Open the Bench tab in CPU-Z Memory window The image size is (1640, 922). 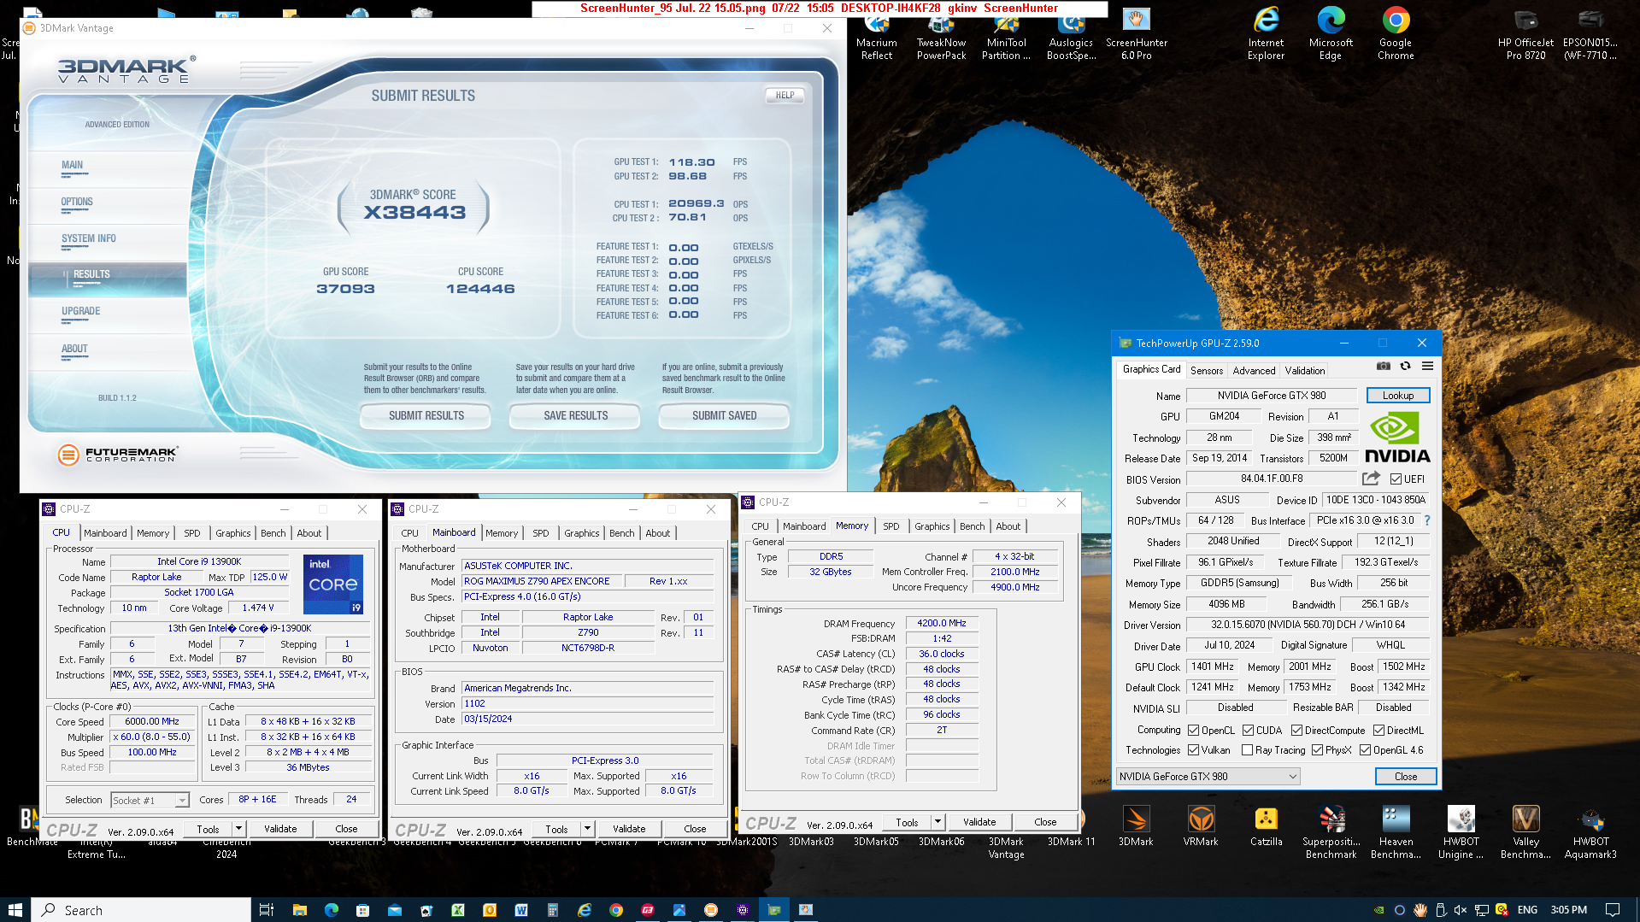tap(972, 526)
